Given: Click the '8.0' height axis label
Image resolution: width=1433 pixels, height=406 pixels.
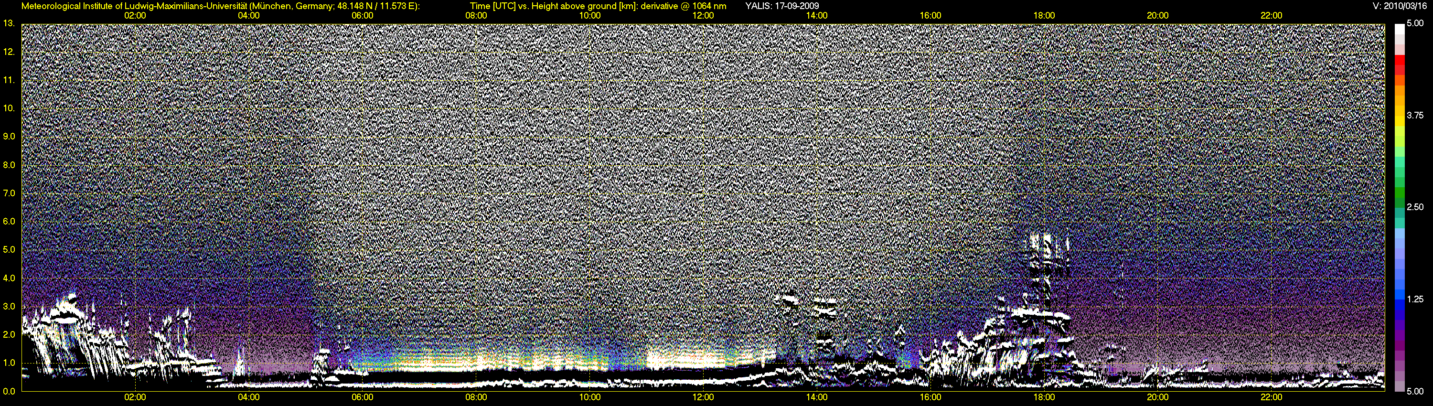Looking at the screenshot, I should [x=9, y=165].
